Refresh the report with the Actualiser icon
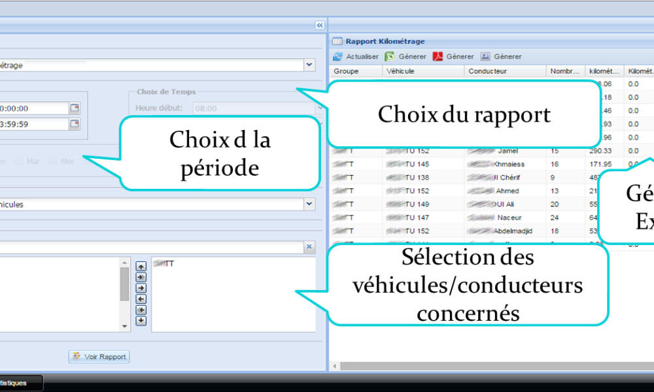654x392 pixels. tap(337, 57)
